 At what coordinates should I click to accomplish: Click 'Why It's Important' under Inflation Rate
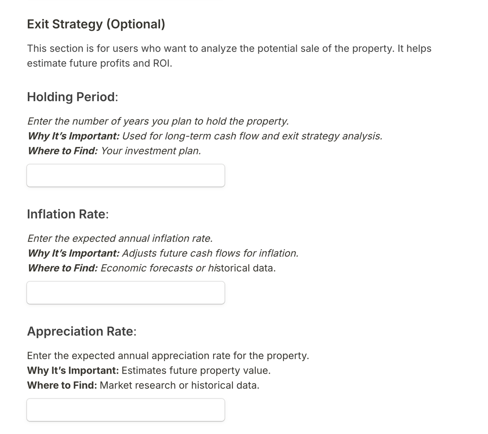pos(73,253)
